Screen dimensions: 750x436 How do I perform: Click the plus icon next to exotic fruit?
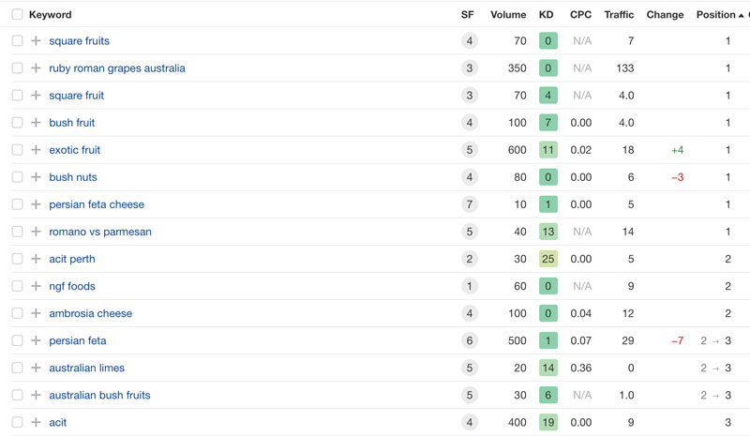point(36,150)
